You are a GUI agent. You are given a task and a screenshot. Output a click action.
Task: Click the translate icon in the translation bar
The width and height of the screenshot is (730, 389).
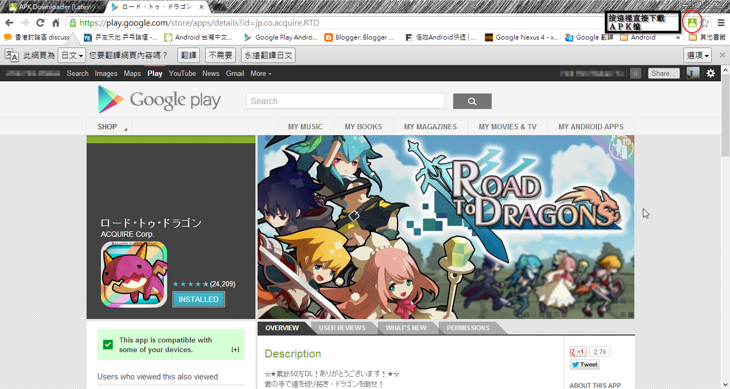(12, 55)
